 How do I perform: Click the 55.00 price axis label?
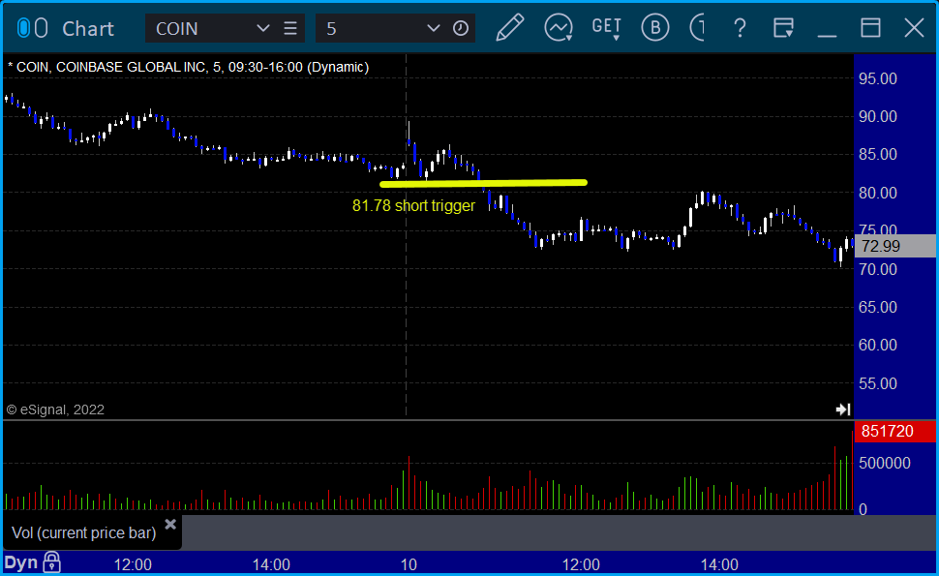878,383
